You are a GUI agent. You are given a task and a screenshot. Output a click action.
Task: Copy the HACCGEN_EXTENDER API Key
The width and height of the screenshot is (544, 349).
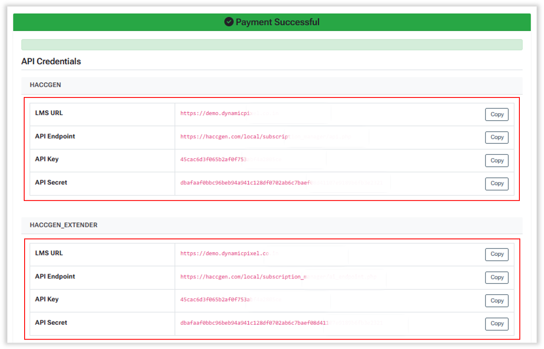(497, 301)
